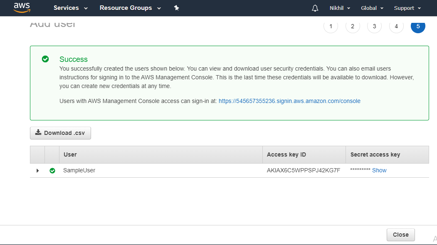The width and height of the screenshot is (437, 245).
Task: Select the SampleUser name cell
Action: [x=79, y=170]
